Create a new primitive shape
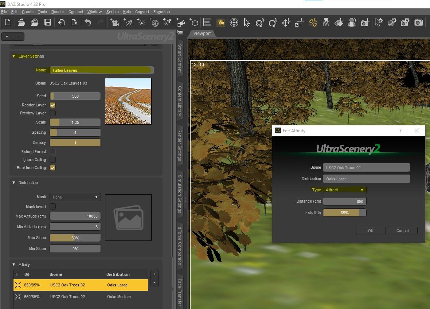The image size is (430, 309). 180,22
